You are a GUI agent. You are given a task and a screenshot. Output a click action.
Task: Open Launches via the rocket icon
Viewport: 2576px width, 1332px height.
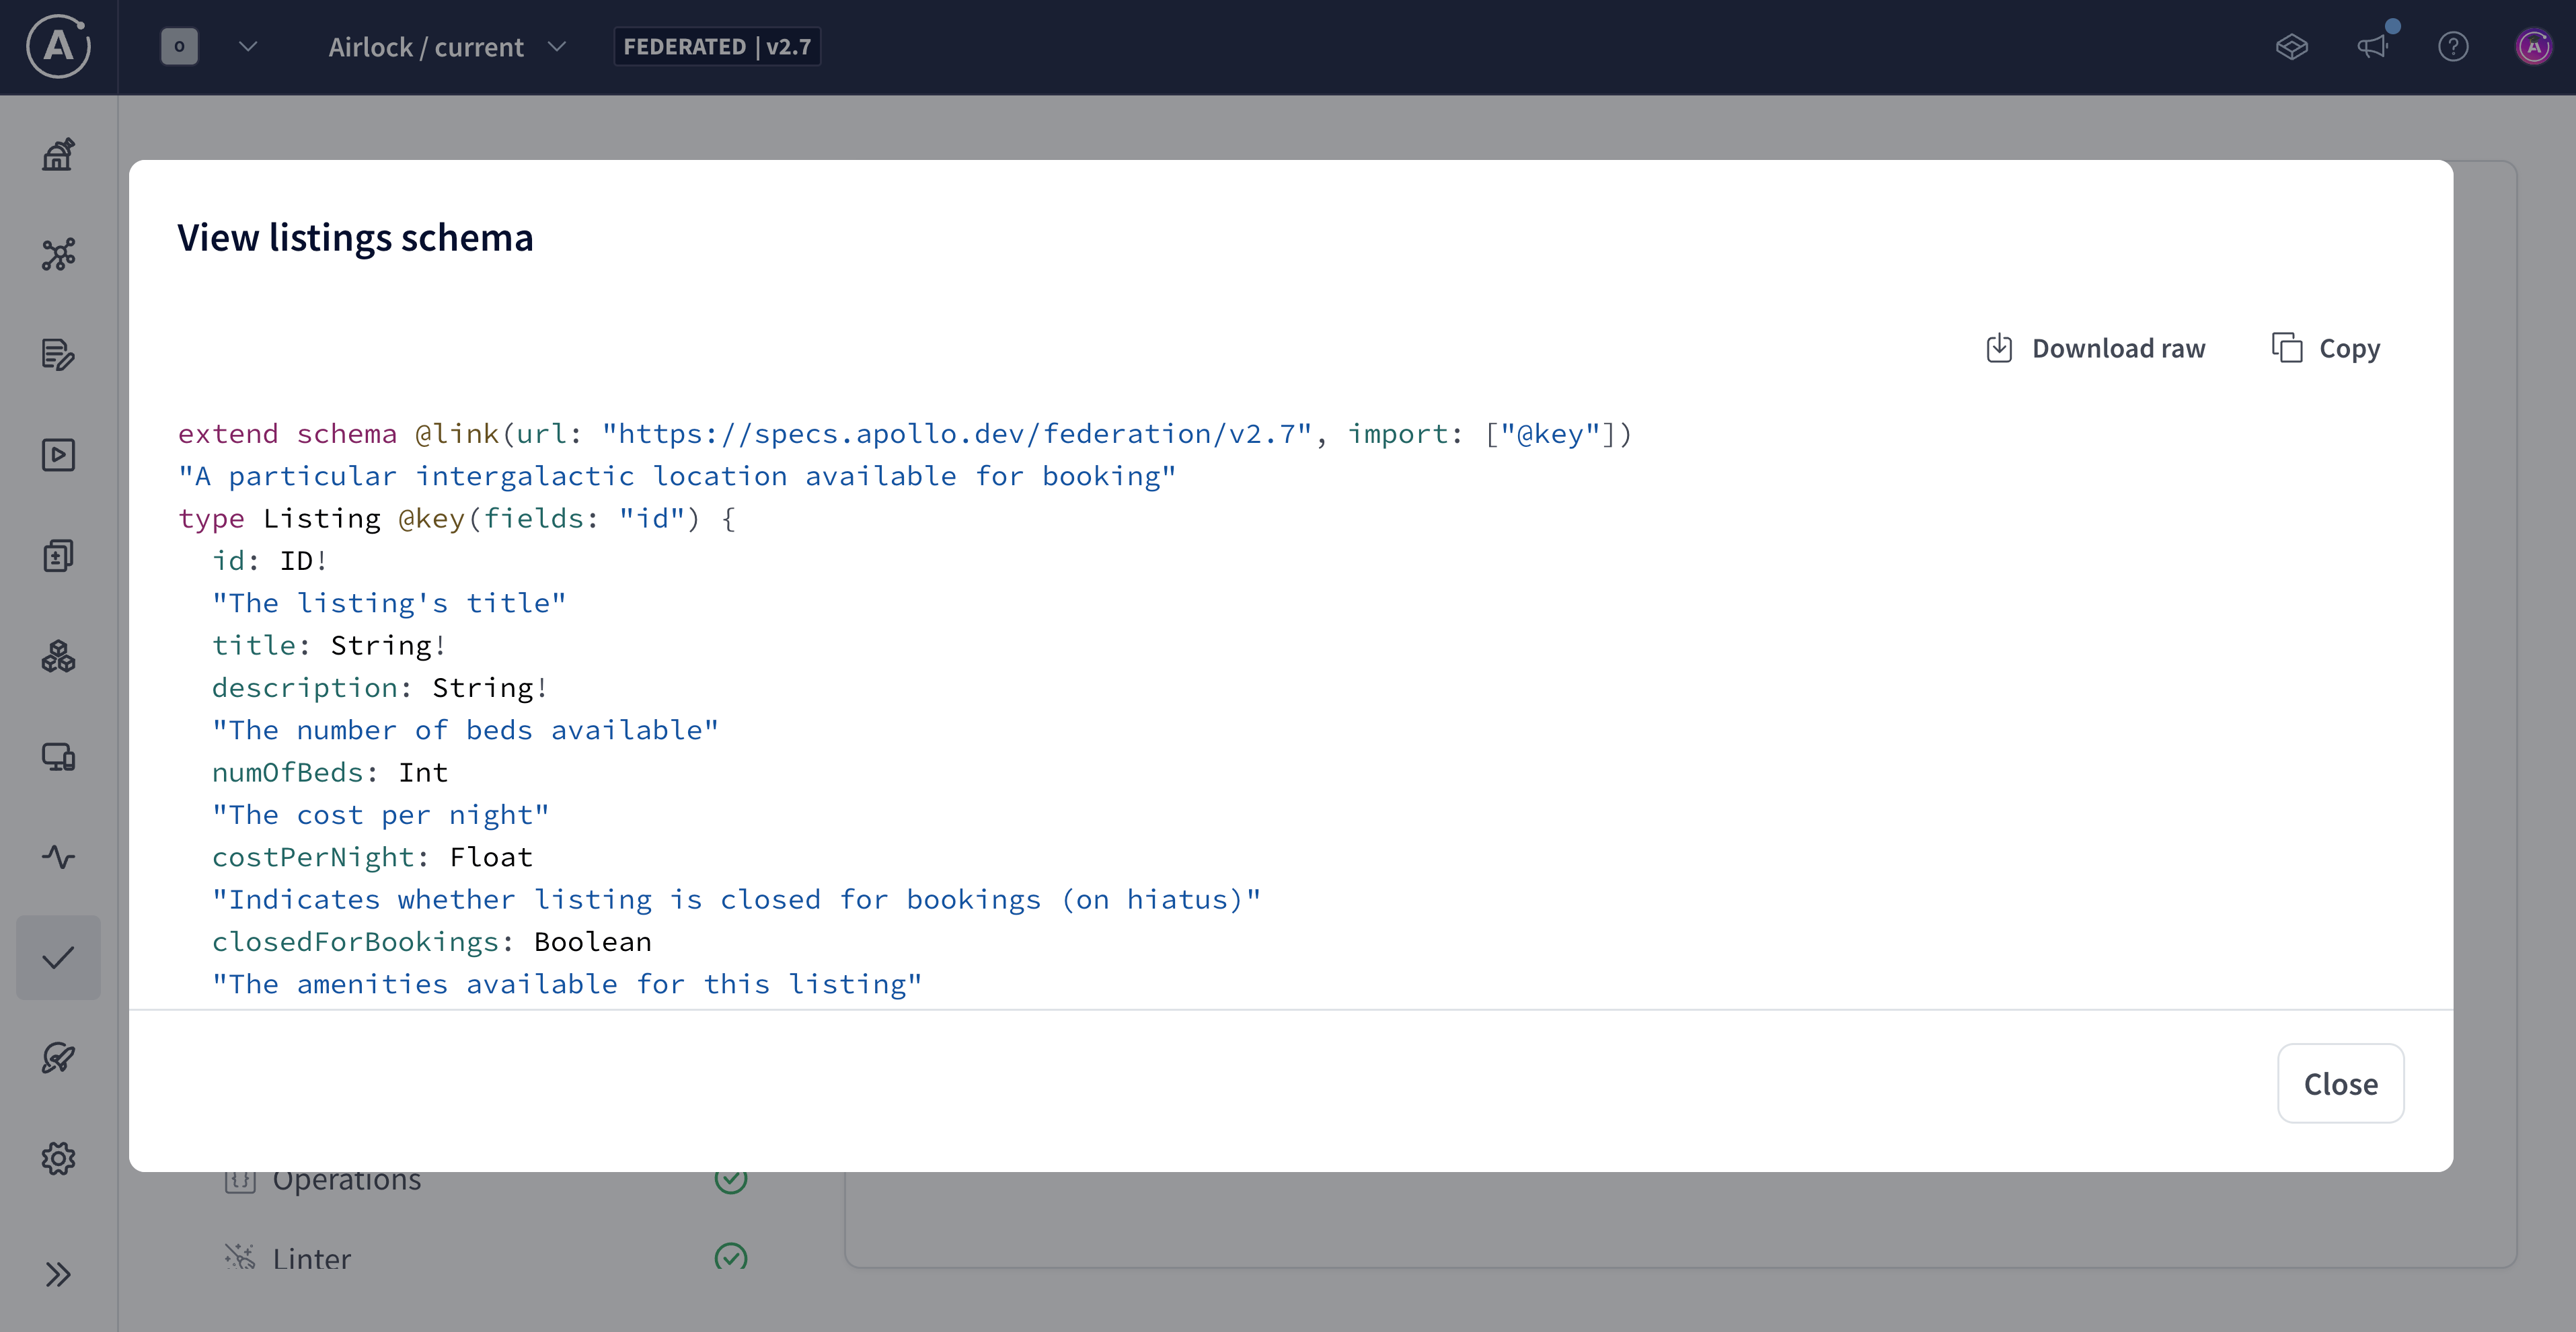pyautogui.click(x=58, y=1058)
